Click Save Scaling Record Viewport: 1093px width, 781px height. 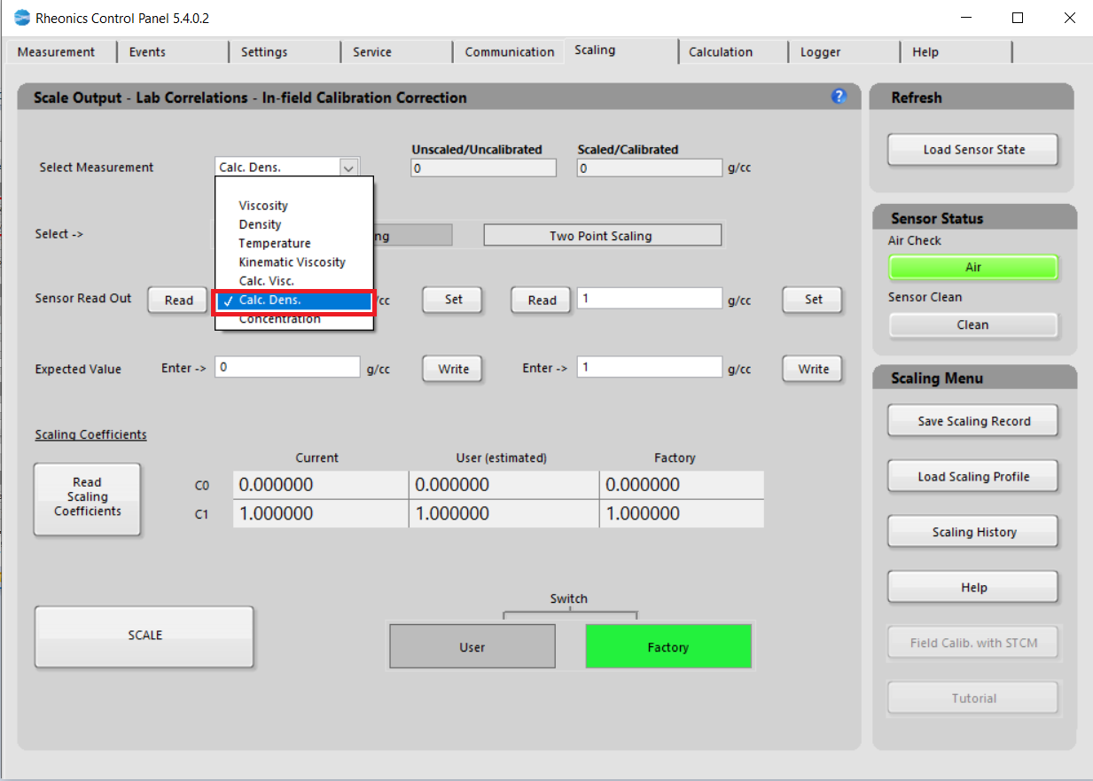[973, 421]
